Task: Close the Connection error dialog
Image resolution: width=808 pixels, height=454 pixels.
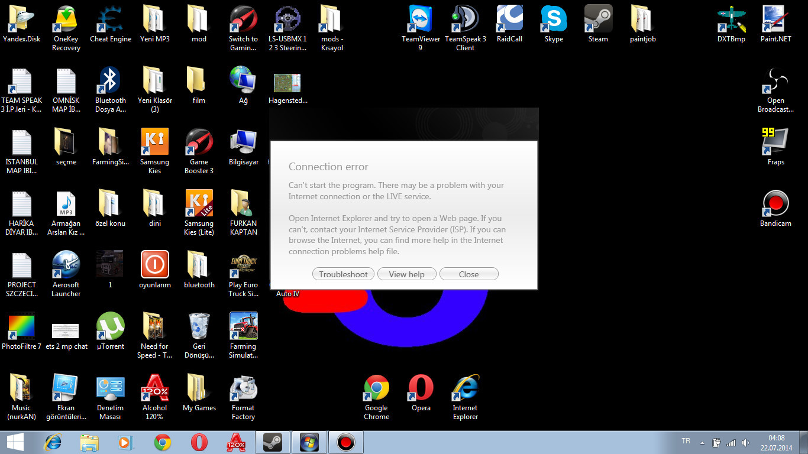Action: click(x=469, y=274)
